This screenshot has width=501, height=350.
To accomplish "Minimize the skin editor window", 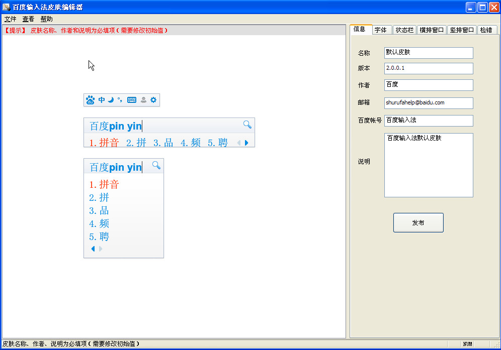I will (x=471, y=7).
